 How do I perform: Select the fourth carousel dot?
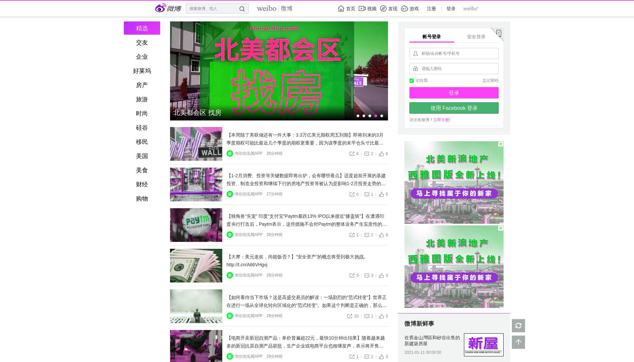[376, 116]
